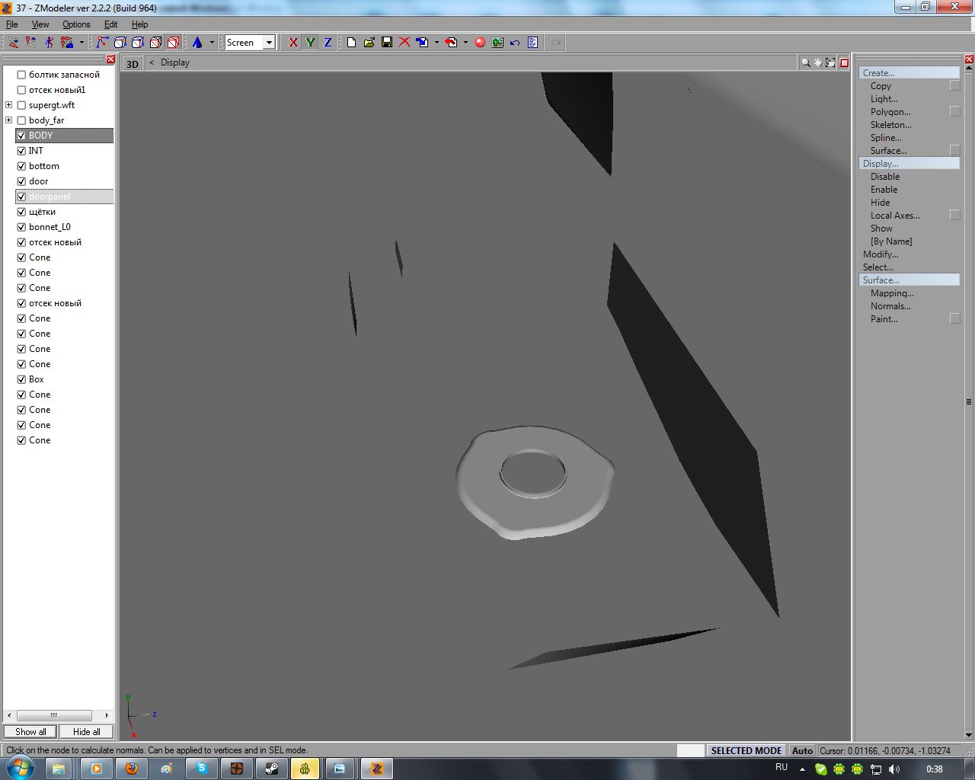Toggle the X axis constraint
The width and height of the screenshot is (975, 780).
click(293, 43)
